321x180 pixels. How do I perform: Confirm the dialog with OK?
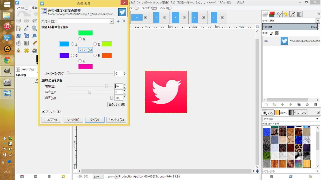point(94,120)
